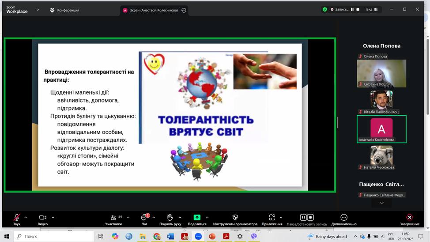Switch to the Конференция tab

tap(64, 10)
